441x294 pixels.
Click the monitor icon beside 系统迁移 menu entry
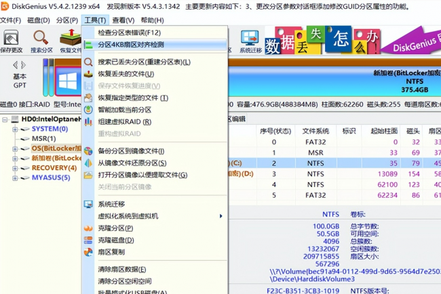coord(88,204)
